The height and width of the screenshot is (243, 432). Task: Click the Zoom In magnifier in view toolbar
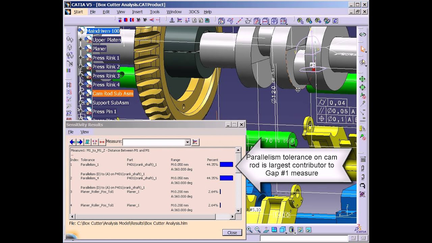coord(249,230)
